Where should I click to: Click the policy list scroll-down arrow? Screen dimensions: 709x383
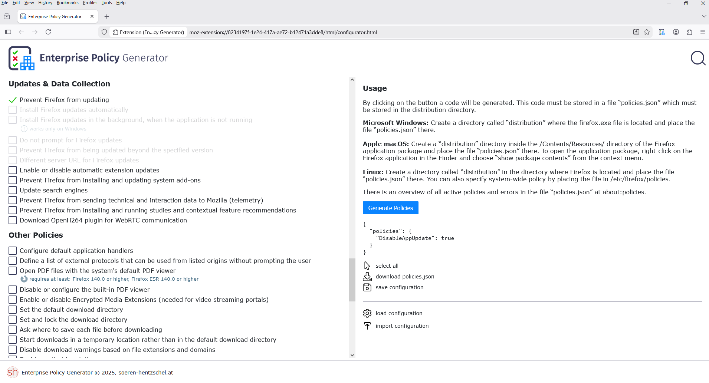[x=352, y=355]
